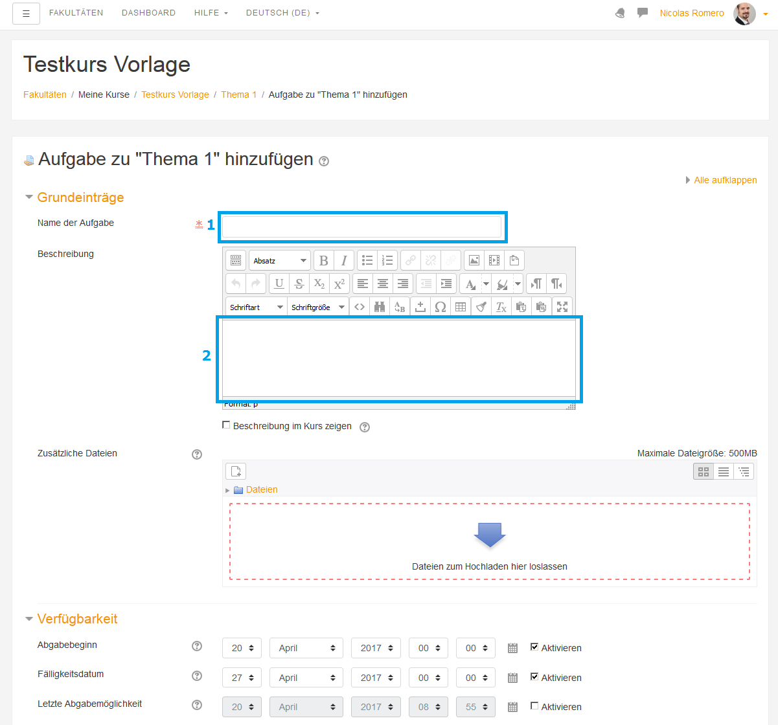This screenshot has width=778, height=725.
Task: Uncheck Aktivieren for Abgabebeginn
Action: click(534, 647)
